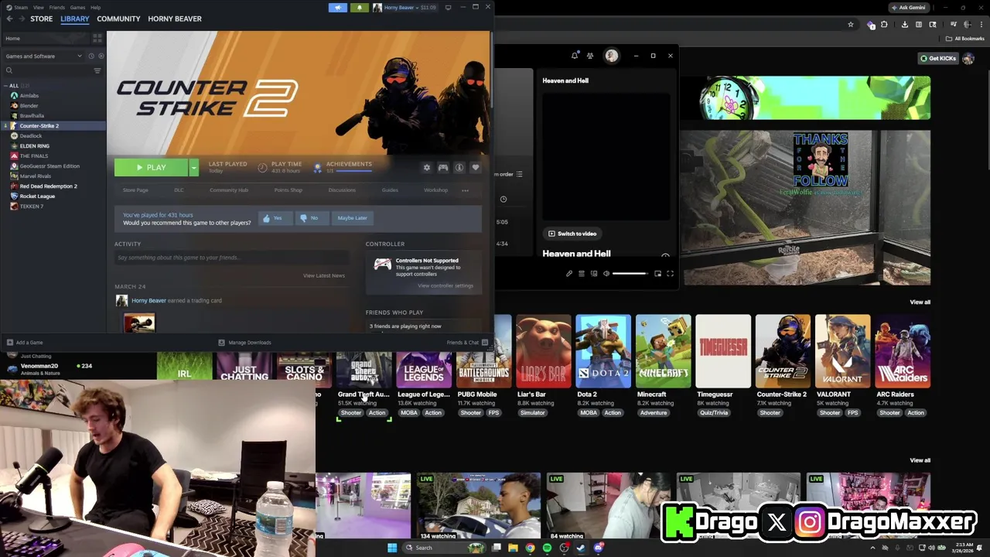The width and height of the screenshot is (990, 557).
Task: Open the Help menu in Steam
Action: 95,7
